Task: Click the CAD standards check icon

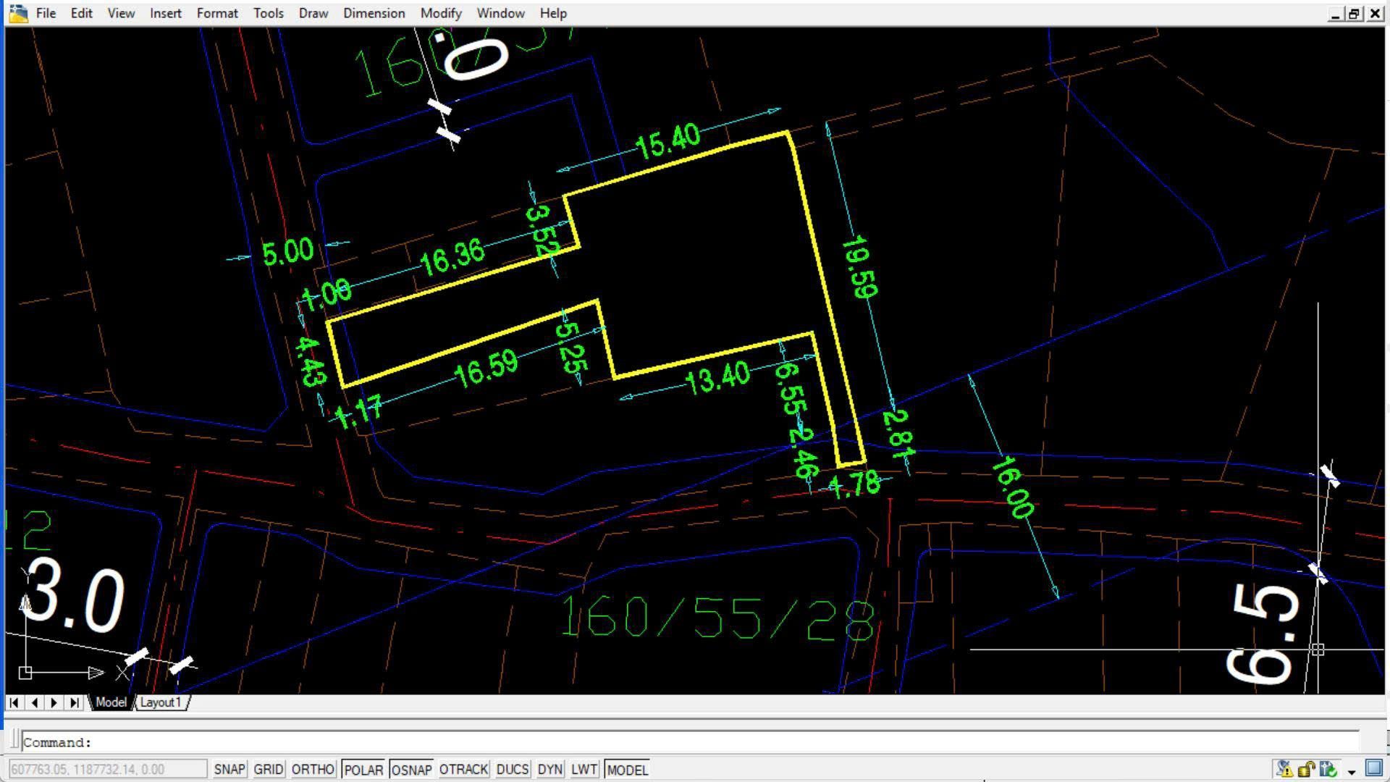Action: (1328, 769)
